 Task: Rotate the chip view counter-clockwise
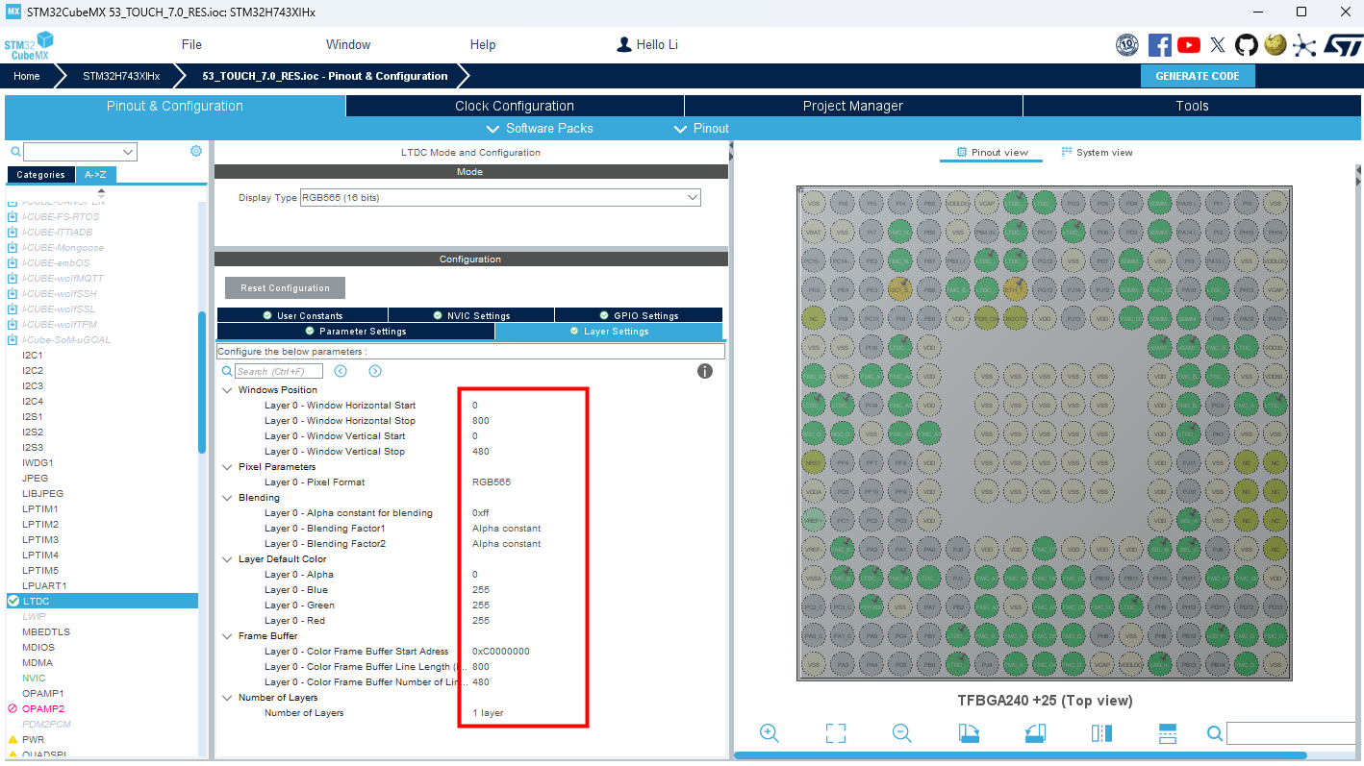pos(1035,733)
